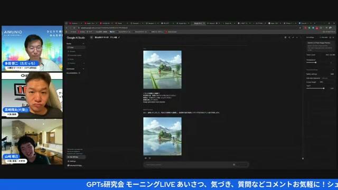Expand the Dashboard section chevron

click(x=83, y=69)
